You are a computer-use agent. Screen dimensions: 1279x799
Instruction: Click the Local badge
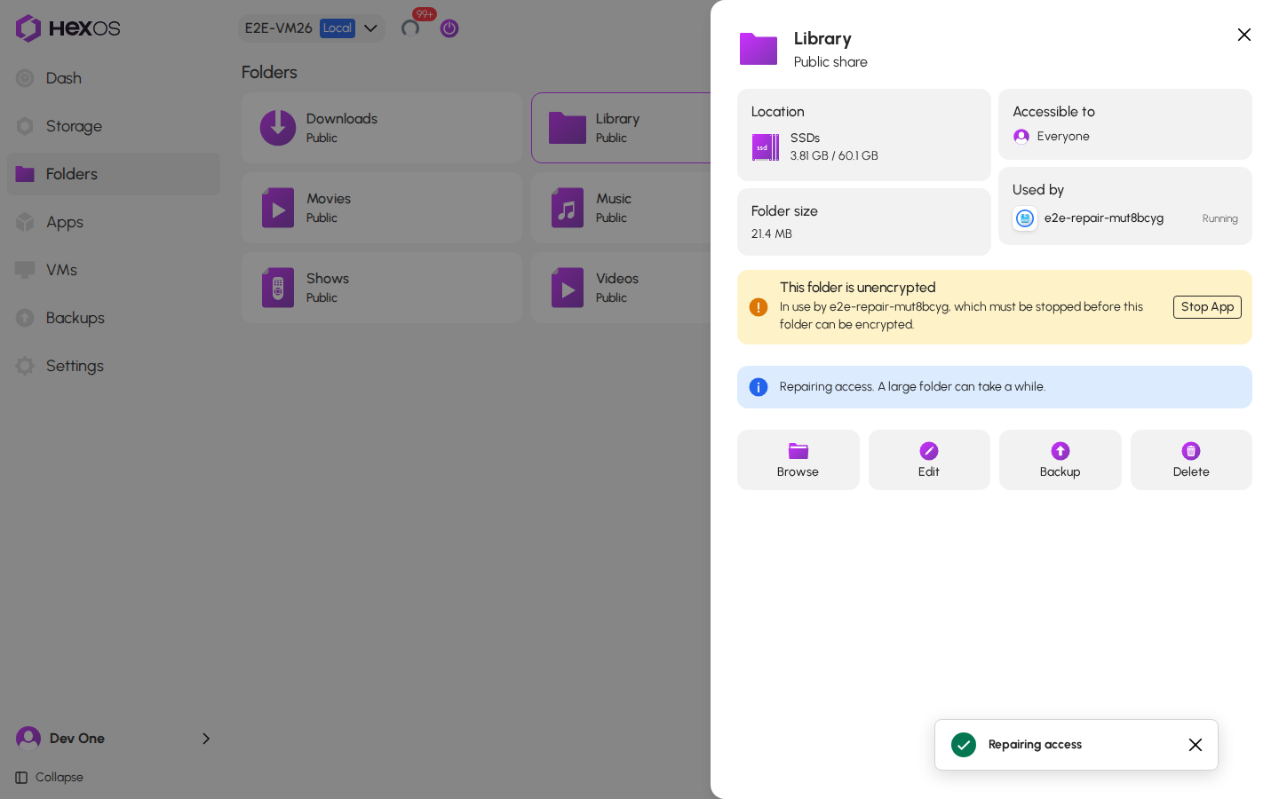tap(338, 28)
